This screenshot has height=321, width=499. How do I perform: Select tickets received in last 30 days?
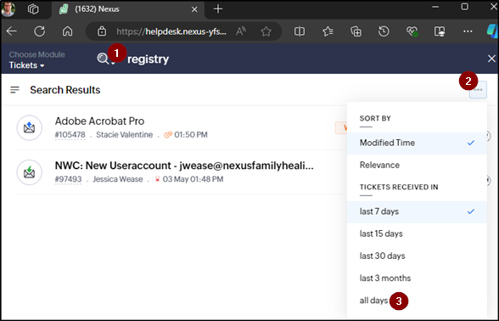417,256
